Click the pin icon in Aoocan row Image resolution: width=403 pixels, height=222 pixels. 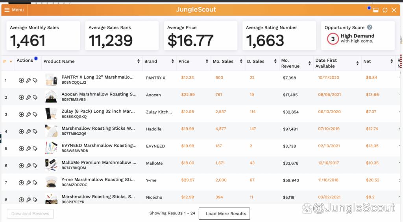click(x=28, y=97)
